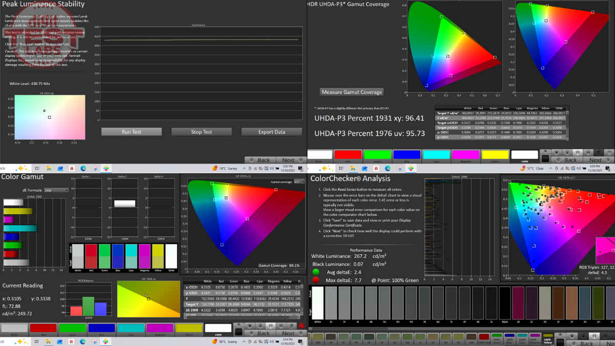Open Task View in taskbar under Peak Luminance panel

tap(37, 168)
